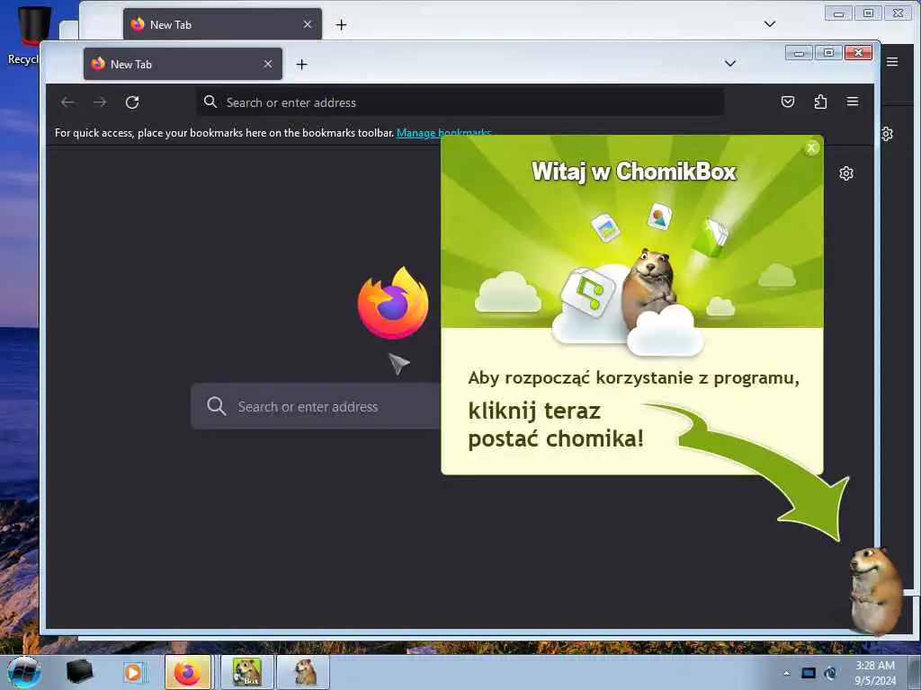Expand the list all tabs chevron in front window
This screenshot has width=921, height=690.
click(730, 64)
